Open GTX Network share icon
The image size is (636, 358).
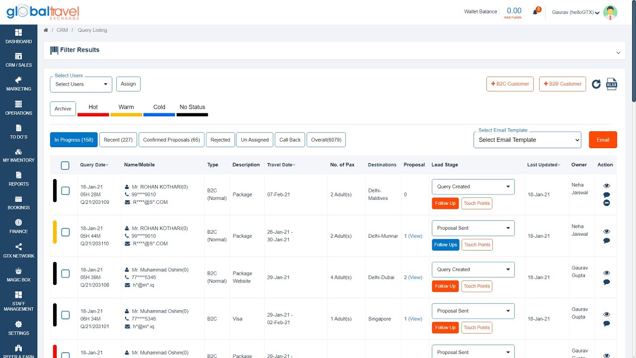18,247
